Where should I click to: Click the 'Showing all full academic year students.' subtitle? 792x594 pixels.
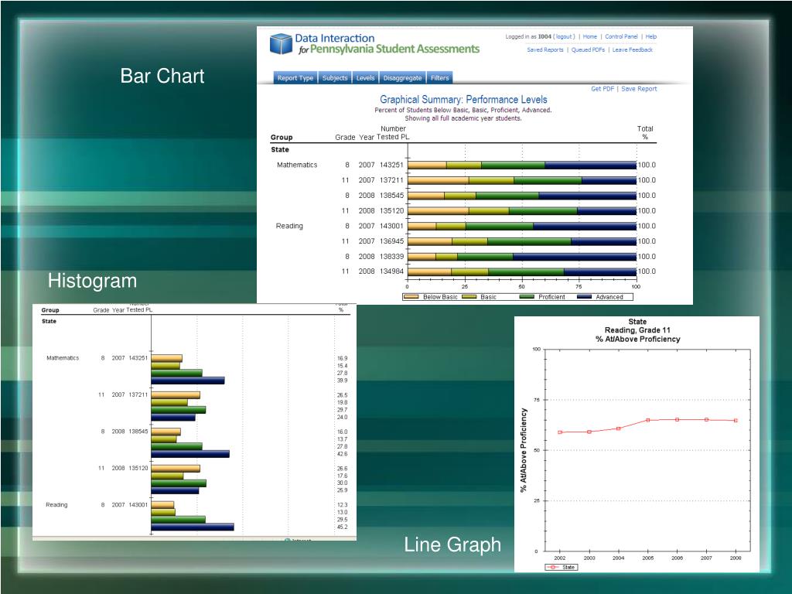coord(463,118)
